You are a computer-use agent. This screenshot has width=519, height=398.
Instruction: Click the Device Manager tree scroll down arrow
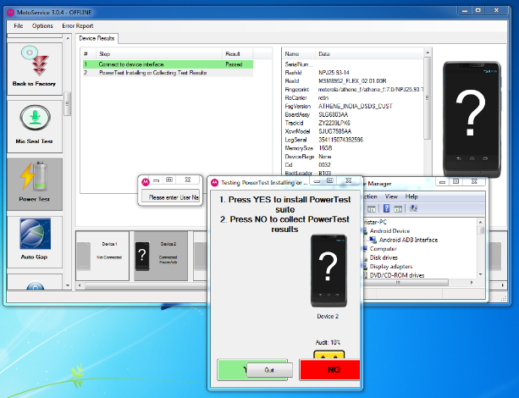(481, 274)
